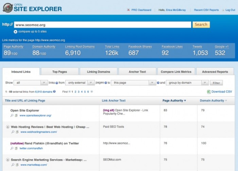Image resolution: width=238 pixels, height=171 pixels.
Task: Switch to the Top Pages tab
Action: click(x=60, y=72)
